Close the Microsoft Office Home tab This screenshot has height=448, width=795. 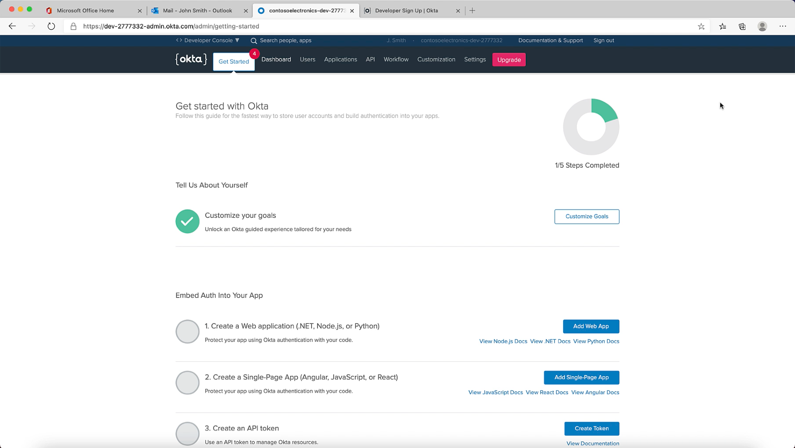point(140,11)
